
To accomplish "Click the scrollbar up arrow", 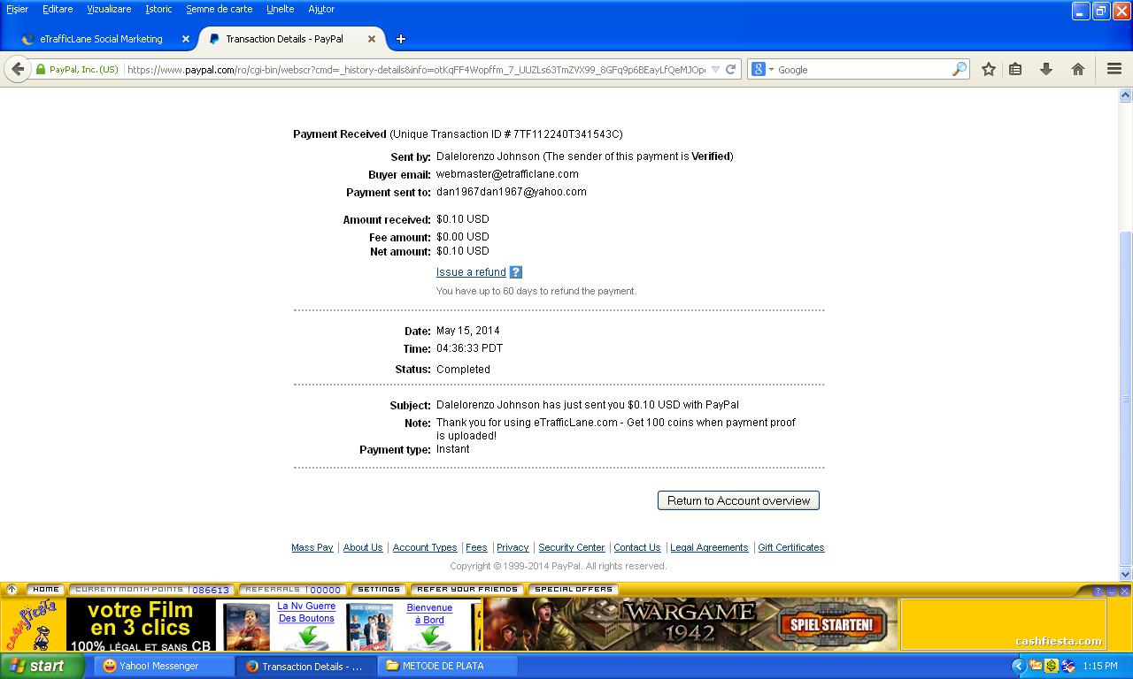I will (x=1125, y=95).
